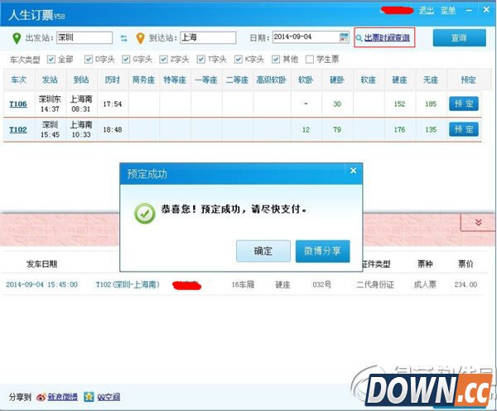Toggle the G字头 checkbox
Image resolution: width=497 pixels, height=411 pixels.
click(126, 59)
